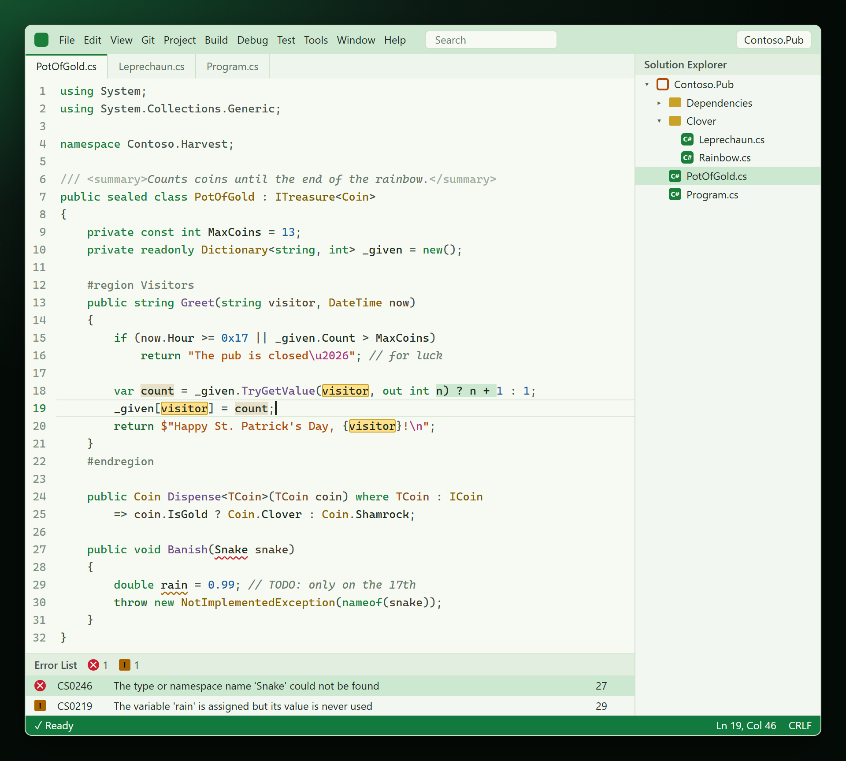Image resolution: width=846 pixels, height=761 pixels.
Task: Open the Test menu
Action: (x=286, y=40)
